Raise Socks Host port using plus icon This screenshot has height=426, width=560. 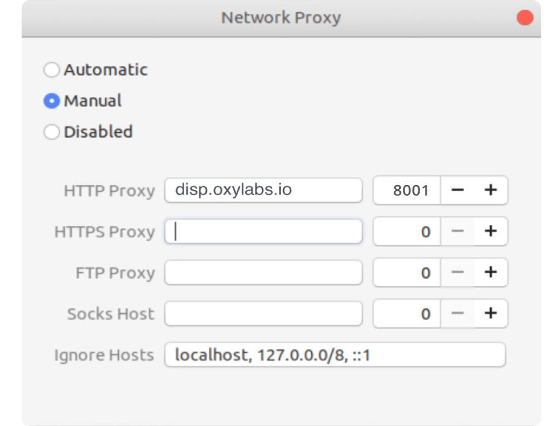(x=491, y=313)
